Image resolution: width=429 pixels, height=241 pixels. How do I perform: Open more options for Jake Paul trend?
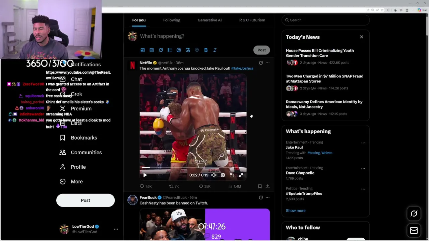pos(363,143)
